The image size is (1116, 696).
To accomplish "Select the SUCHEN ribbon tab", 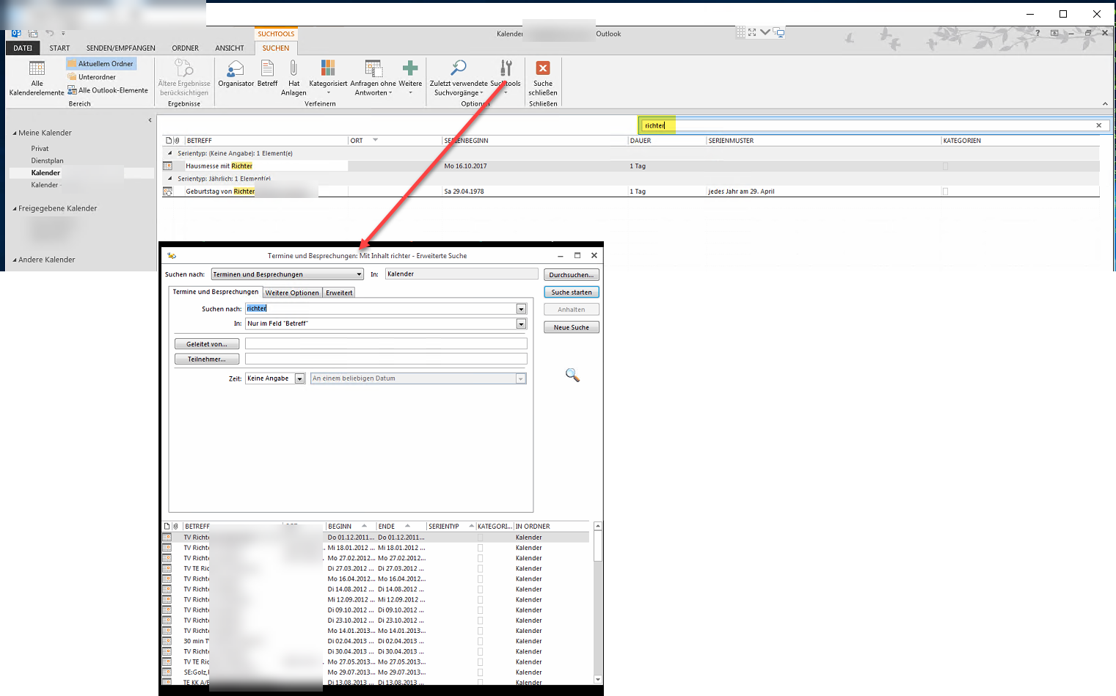I will [x=276, y=48].
